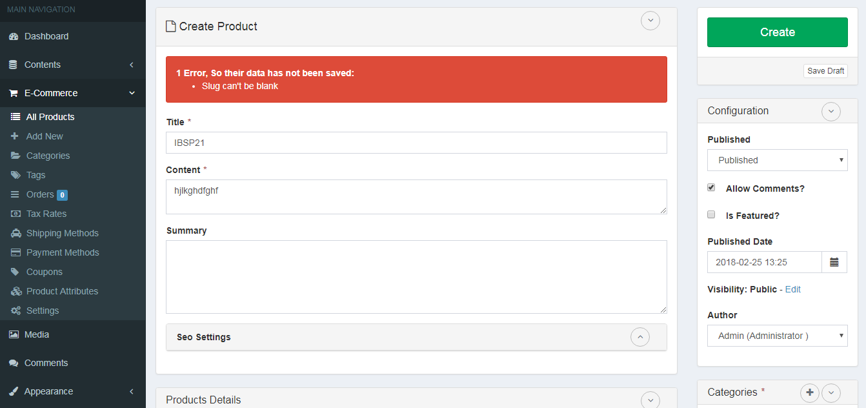866x408 pixels.
Task: Expand the Appearance menu
Action: [48, 391]
